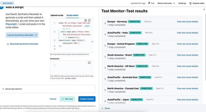Open Settings in the top bar
The height and width of the screenshot is (112, 206).
tap(182, 3)
